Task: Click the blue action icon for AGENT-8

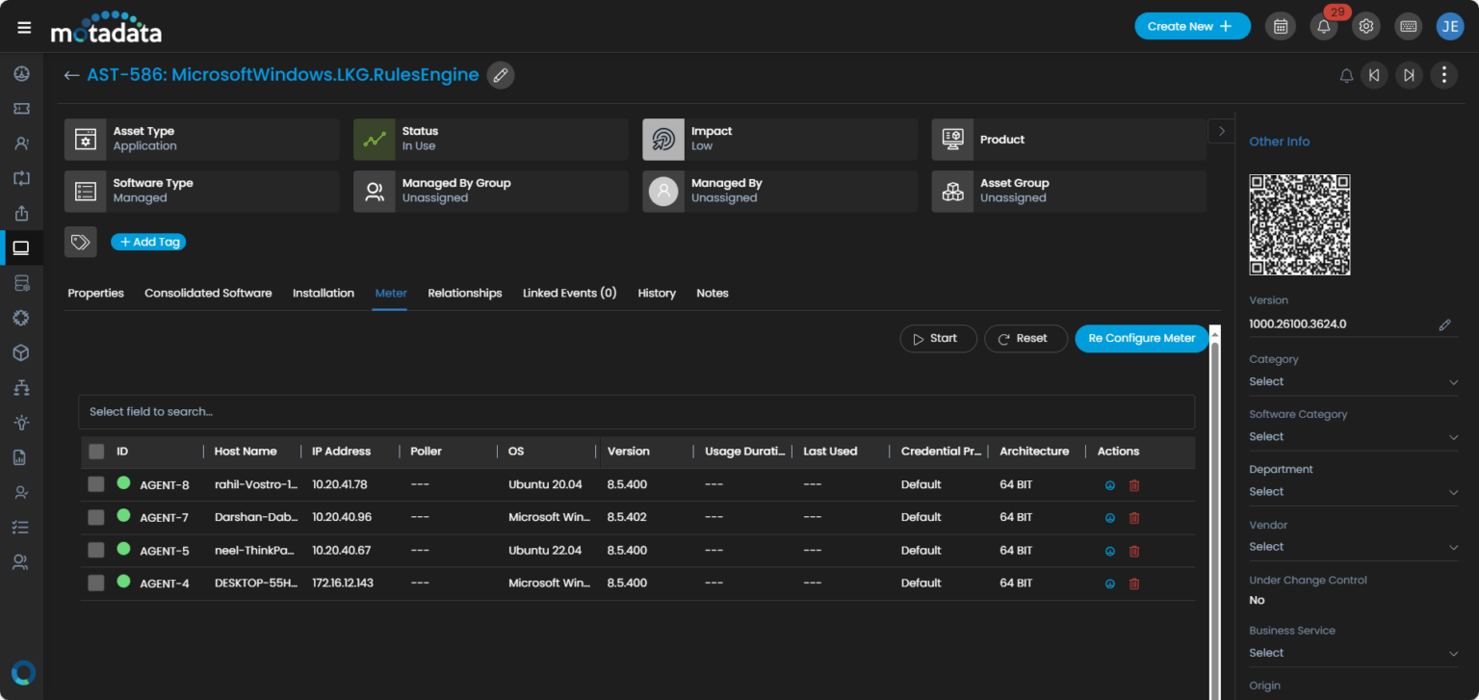Action: point(1110,485)
